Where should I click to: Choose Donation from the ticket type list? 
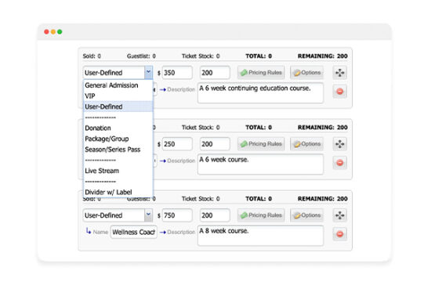(x=118, y=128)
